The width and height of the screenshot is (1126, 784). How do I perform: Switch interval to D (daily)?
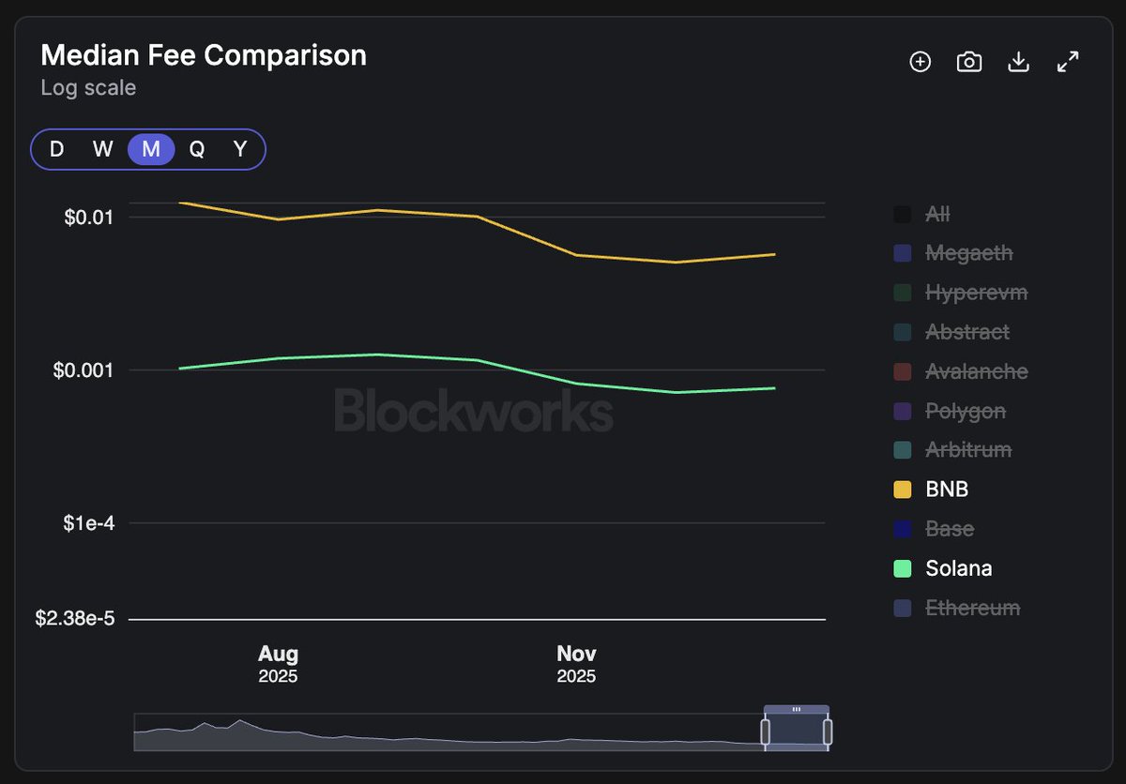(57, 149)
